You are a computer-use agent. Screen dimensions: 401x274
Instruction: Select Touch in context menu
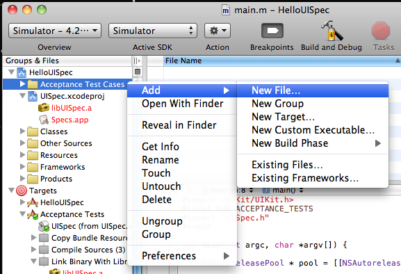[182, 173]
